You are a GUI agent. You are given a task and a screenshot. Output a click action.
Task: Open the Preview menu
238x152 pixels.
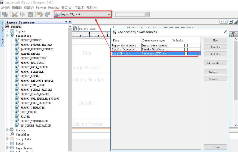click(54, 8)
